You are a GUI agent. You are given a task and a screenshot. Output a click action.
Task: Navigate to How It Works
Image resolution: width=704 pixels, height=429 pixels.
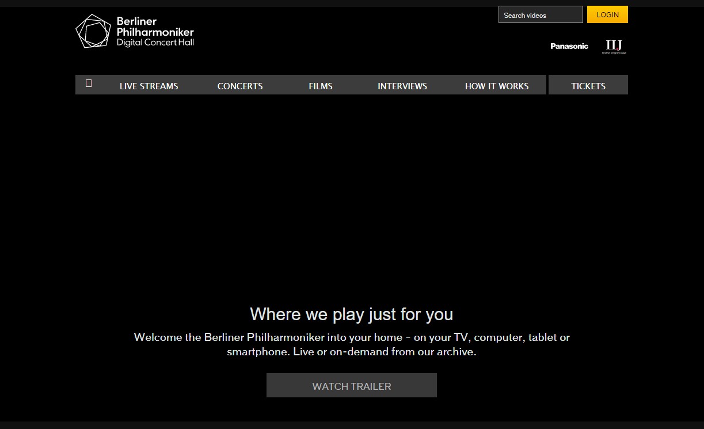point(496,86)
